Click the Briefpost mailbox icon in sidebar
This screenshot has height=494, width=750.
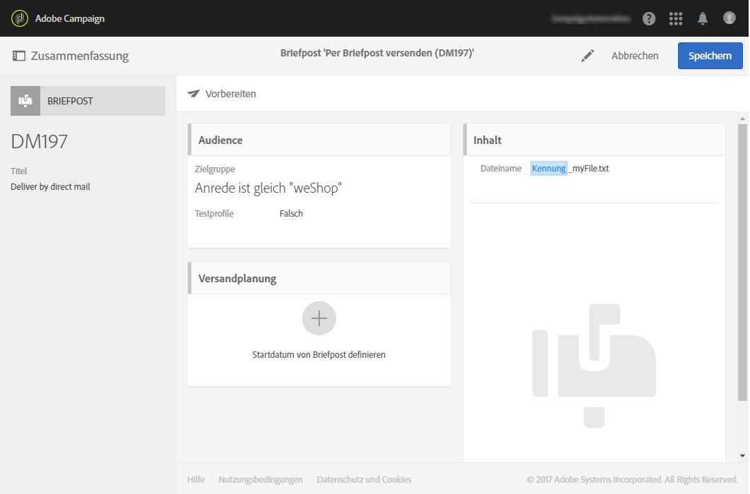[25, 101]
